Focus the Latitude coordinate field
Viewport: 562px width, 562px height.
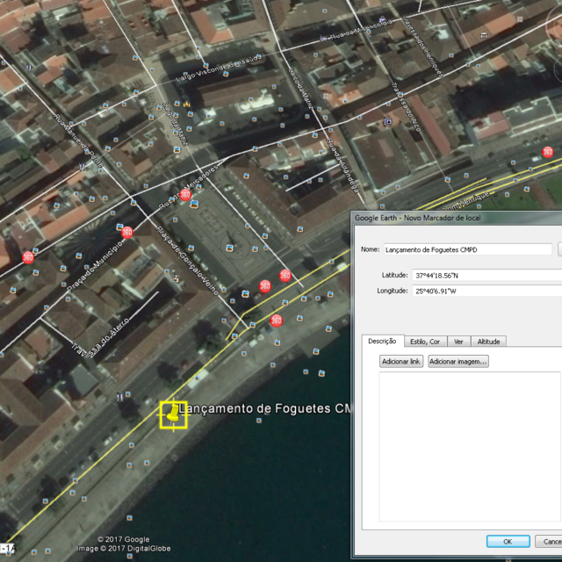tap(486, 275)
